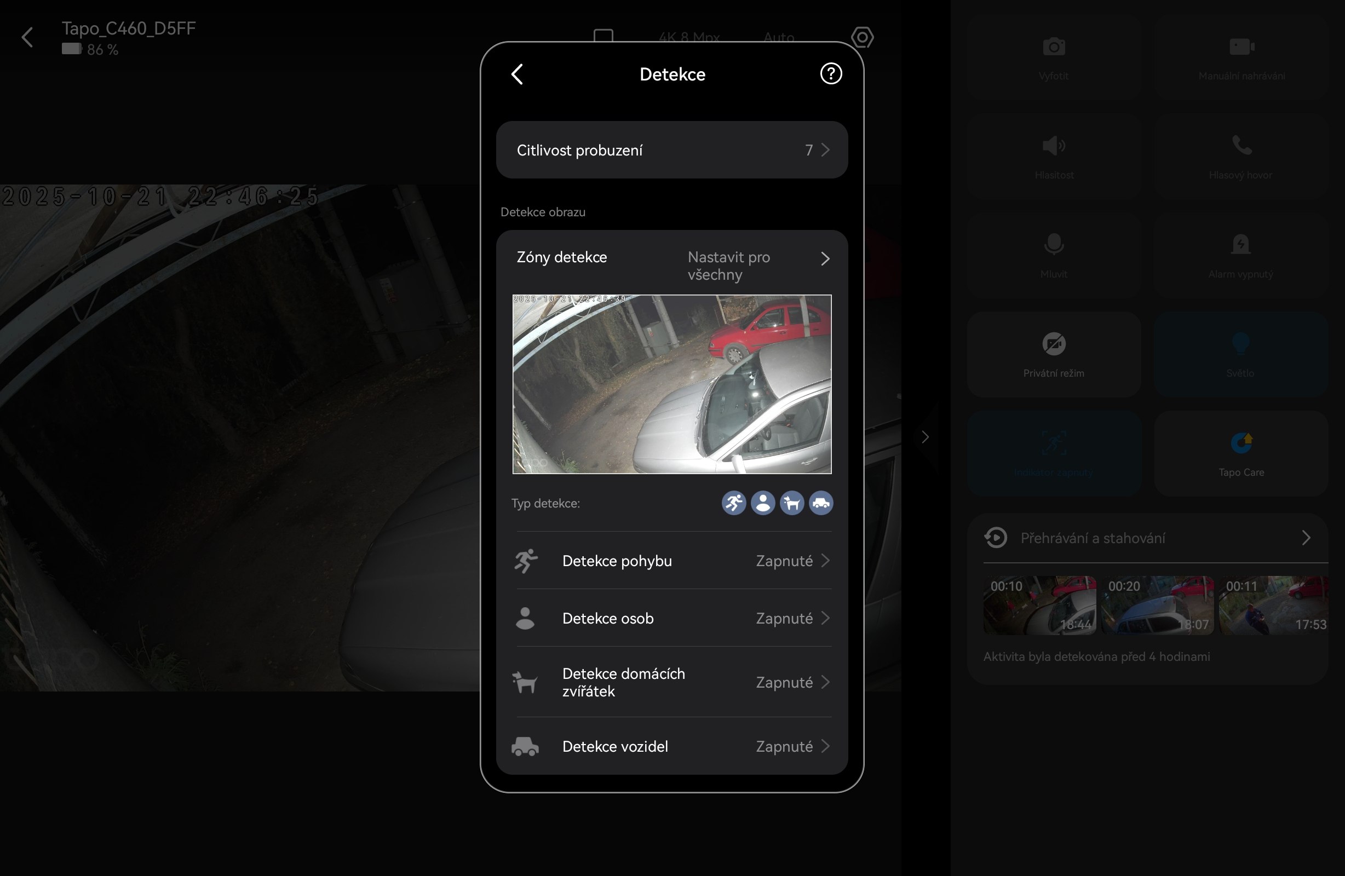The width and height of the screenshot is (1345, 876).
Task: Open Citlivost probuzení sensitivity setting
Action: coord(671,151)
